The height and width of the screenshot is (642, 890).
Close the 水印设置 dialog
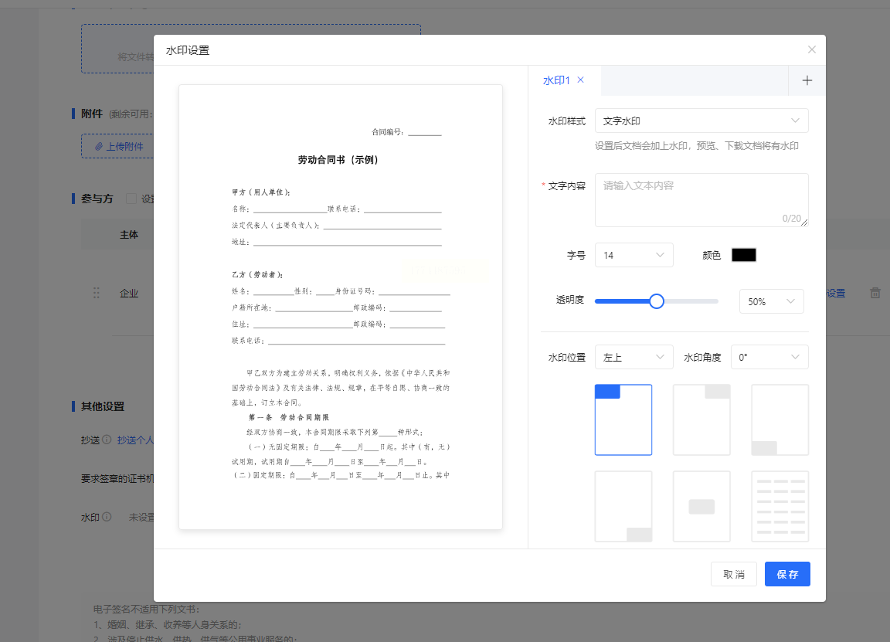click(x=811, y=49)
